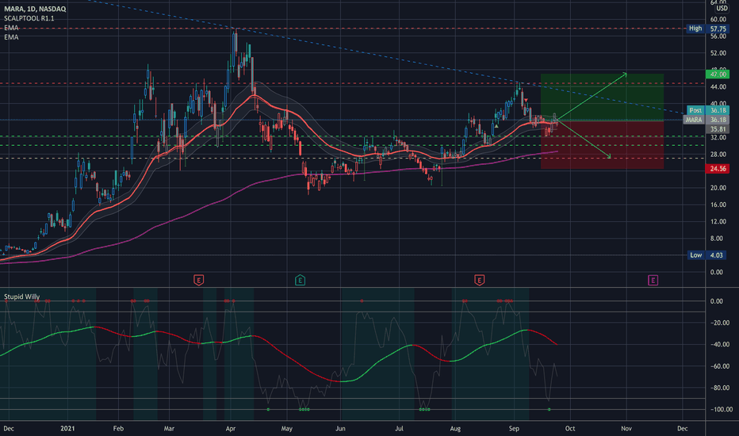Click the 2021 label on time axis
739x436 pixels.
pyautogui.click(x=68, y=428)
